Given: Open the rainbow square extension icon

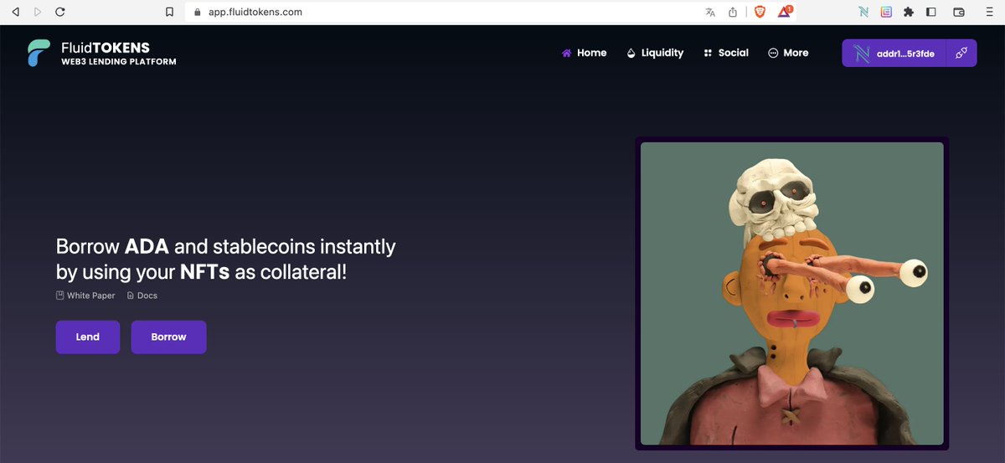Looking at the screenshot, I should pos(887,13).
